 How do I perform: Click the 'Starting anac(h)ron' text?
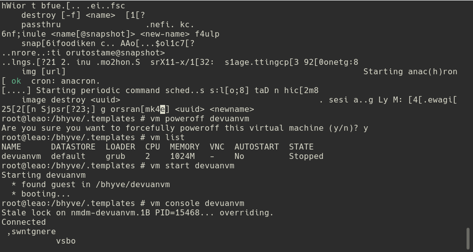410,71
